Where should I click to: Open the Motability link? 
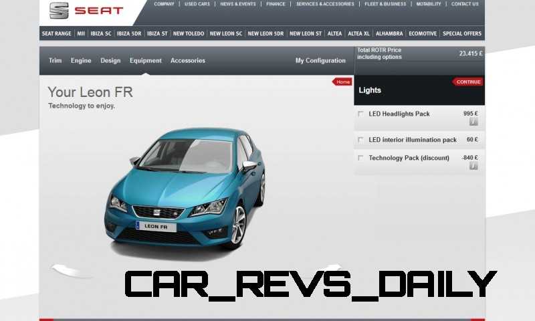pos(429,4)
